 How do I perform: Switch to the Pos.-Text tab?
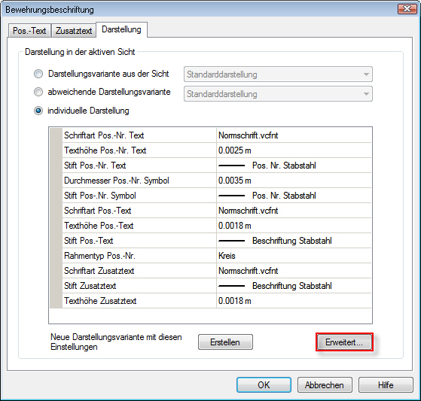(29, 31)
